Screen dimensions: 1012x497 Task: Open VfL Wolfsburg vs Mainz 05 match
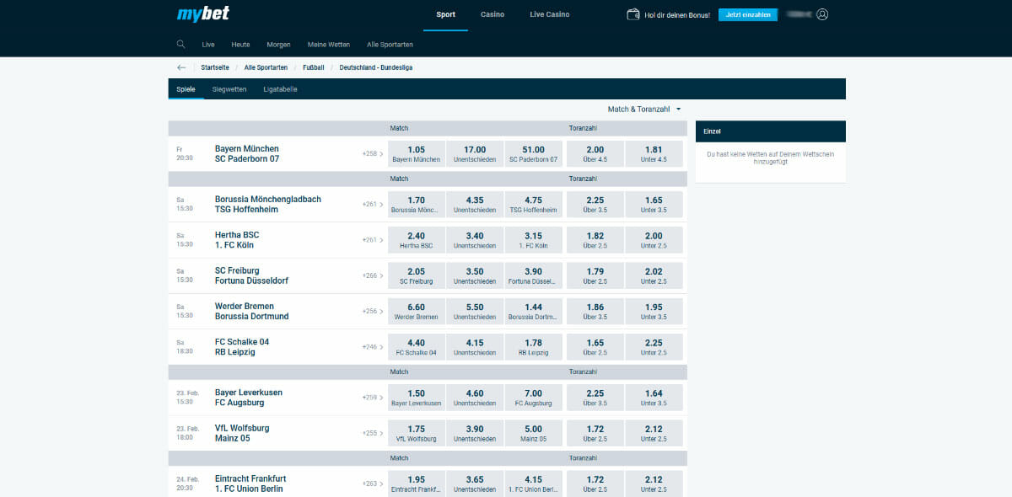(242, 433)
